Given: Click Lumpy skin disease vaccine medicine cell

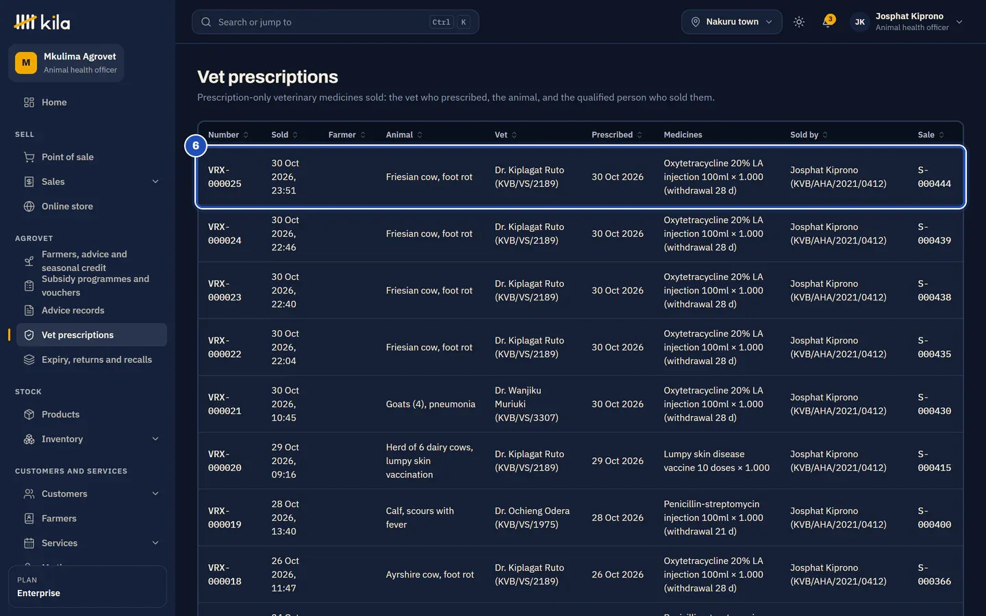Looking at the screenshot, I should (x=716, y=461).
